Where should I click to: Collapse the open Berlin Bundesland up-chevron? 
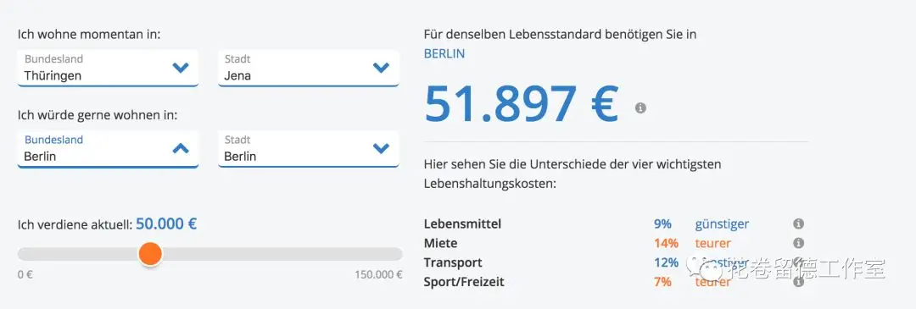click(181, 148)
